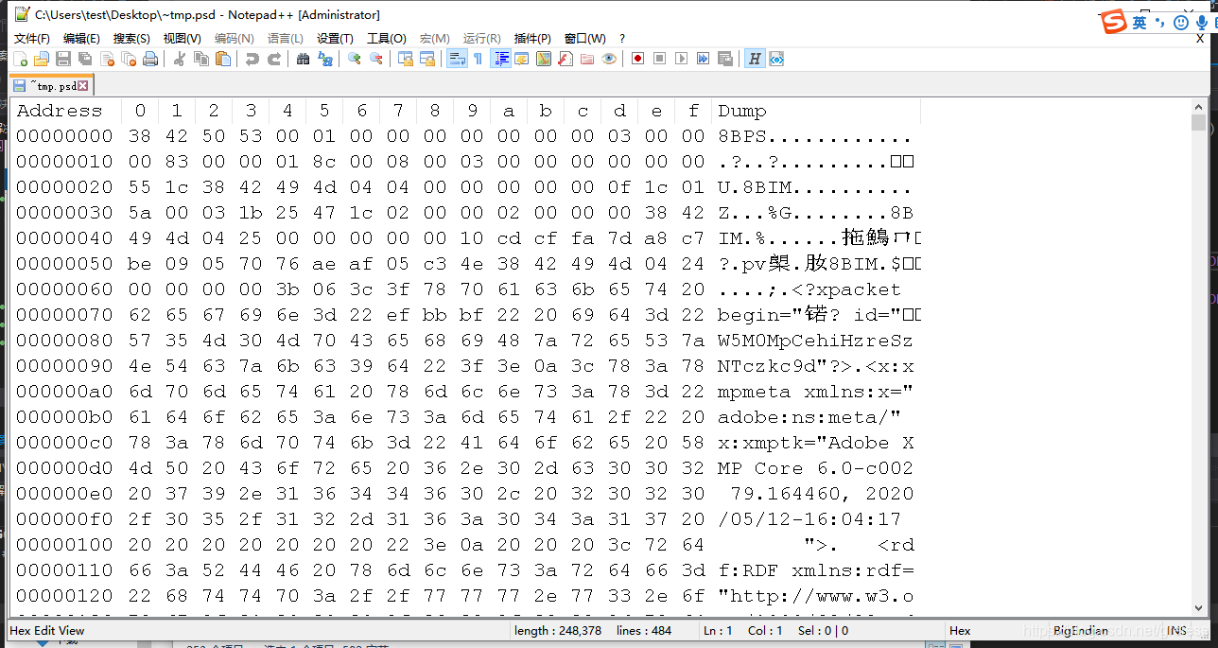Select hex byte 38 at address 00000000
This screenshot has width=1218, height=648.
(140, 136)
